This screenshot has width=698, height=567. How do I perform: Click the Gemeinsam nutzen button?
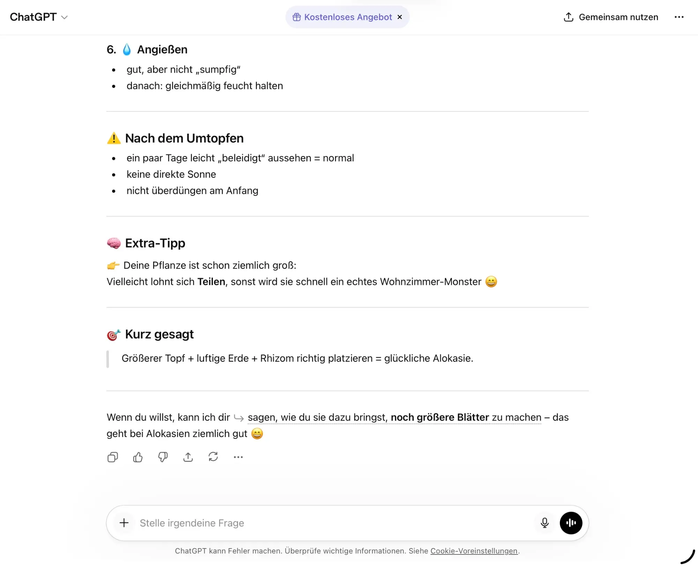pos(611,17)
